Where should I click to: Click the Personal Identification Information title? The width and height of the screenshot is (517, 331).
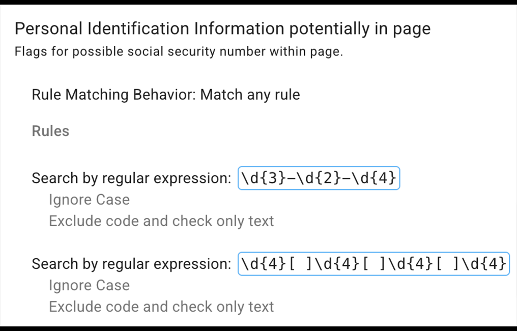click(223, 29)
